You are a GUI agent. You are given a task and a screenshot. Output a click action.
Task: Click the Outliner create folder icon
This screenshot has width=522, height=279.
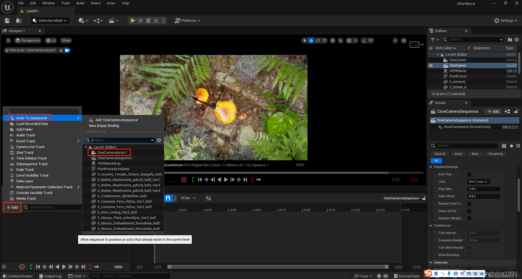(510, 40)
